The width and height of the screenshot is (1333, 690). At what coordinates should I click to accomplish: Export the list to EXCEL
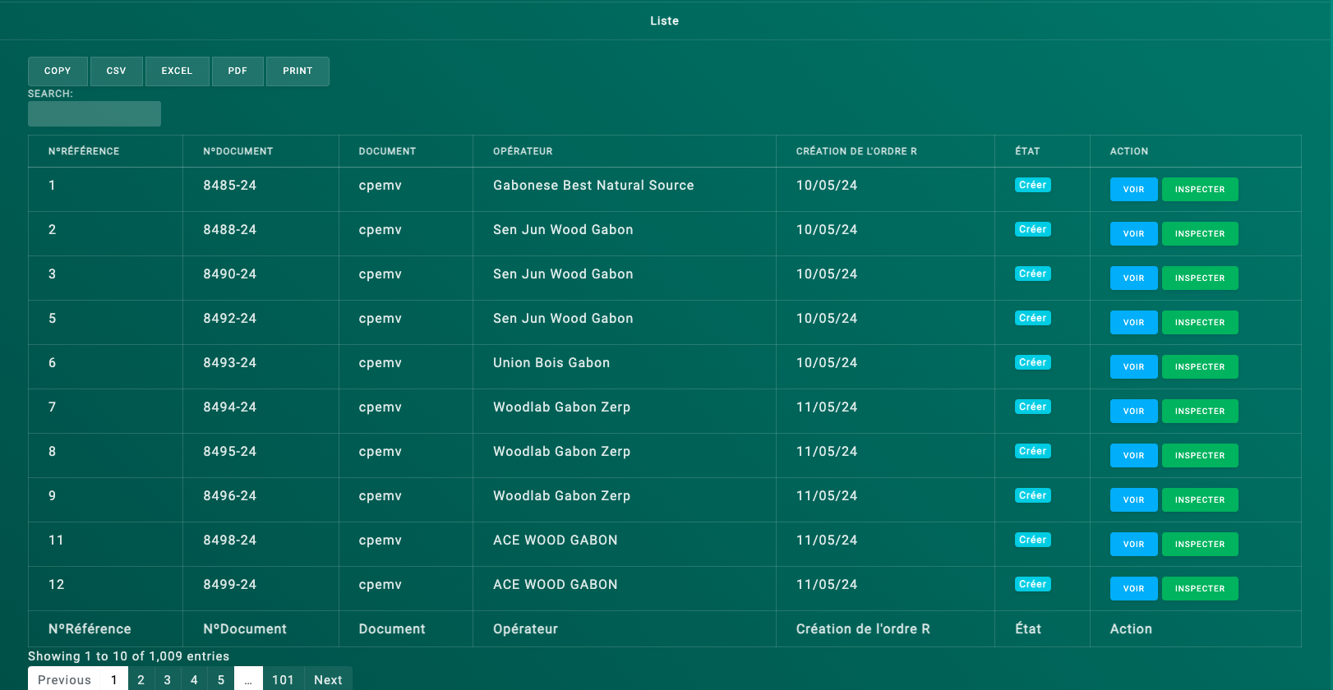(177, 71)
